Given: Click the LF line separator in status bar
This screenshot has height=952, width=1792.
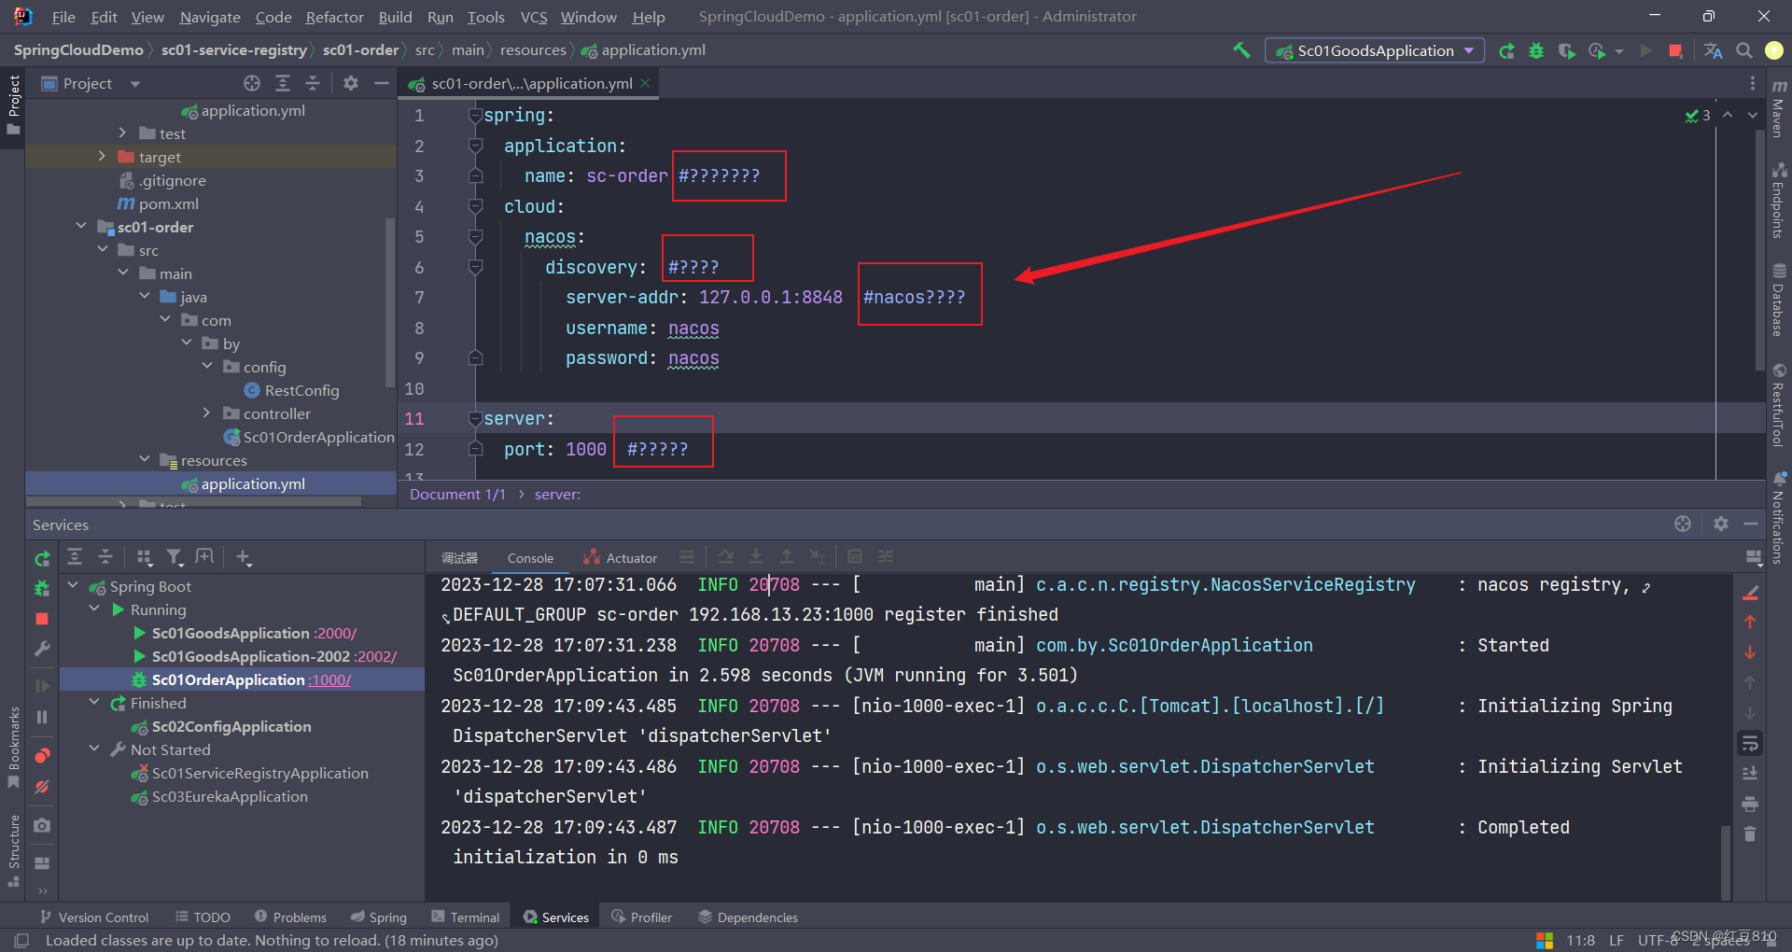Looking at the screenshot, I should point(1617,940).
